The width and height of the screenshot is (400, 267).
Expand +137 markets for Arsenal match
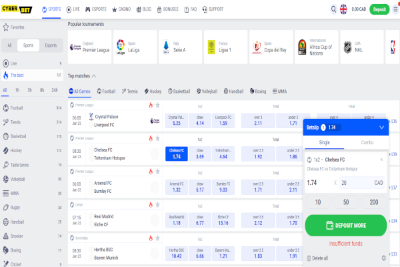click(393, 188)
